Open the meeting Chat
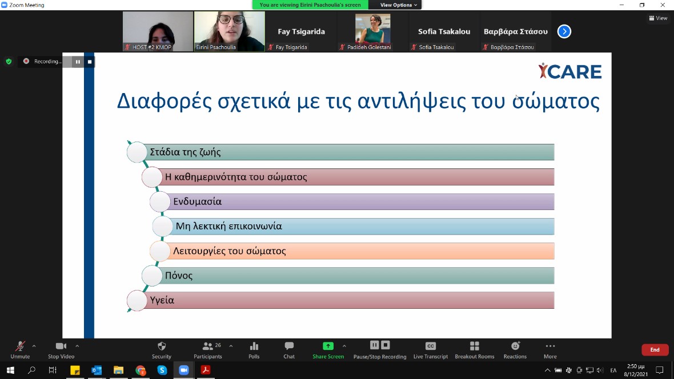674x379 pixels. (288, 349)
